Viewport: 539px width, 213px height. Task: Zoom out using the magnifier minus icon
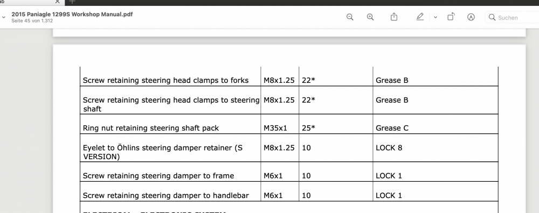[350, 17]
